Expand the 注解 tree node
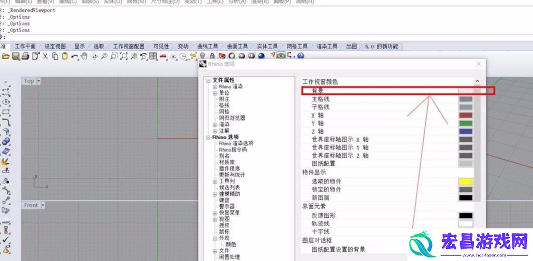This screenshot has width=533, height=261. 215,131
